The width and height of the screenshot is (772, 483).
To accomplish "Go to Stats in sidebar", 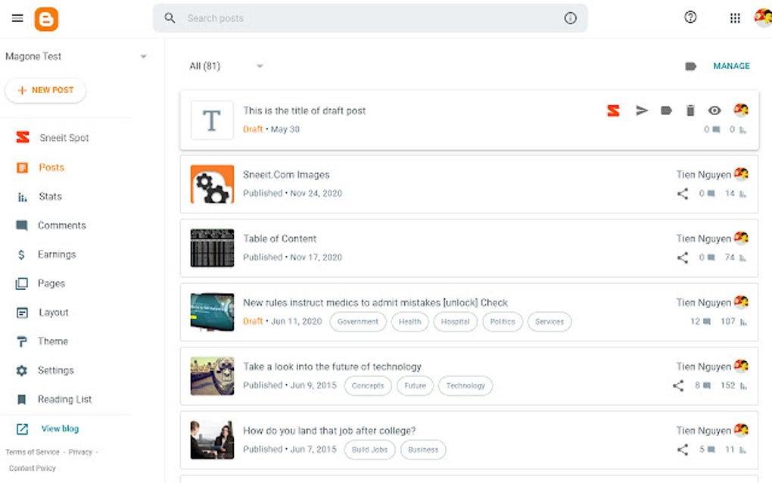I will coord(50,197).
